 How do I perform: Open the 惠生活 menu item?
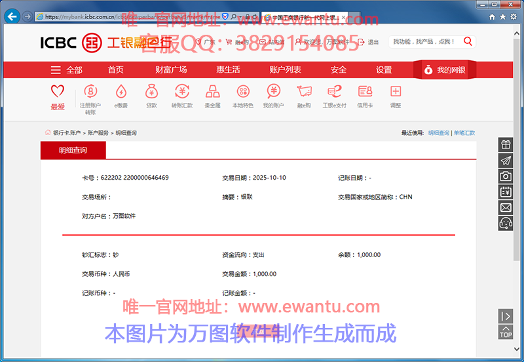click(228, 70)
